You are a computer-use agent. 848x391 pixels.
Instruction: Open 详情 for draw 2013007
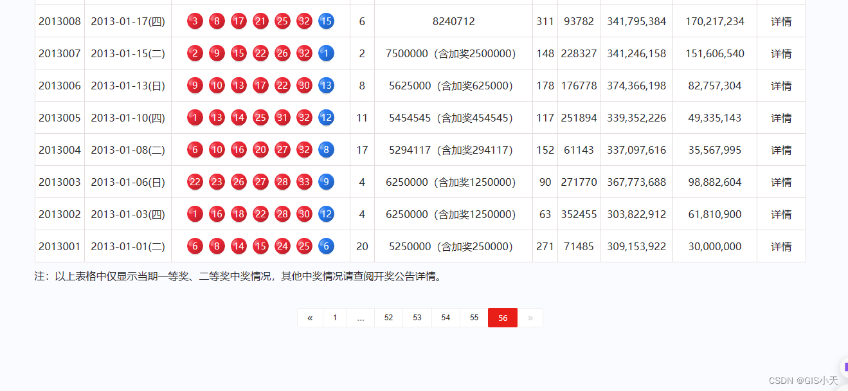coord(781,53)
